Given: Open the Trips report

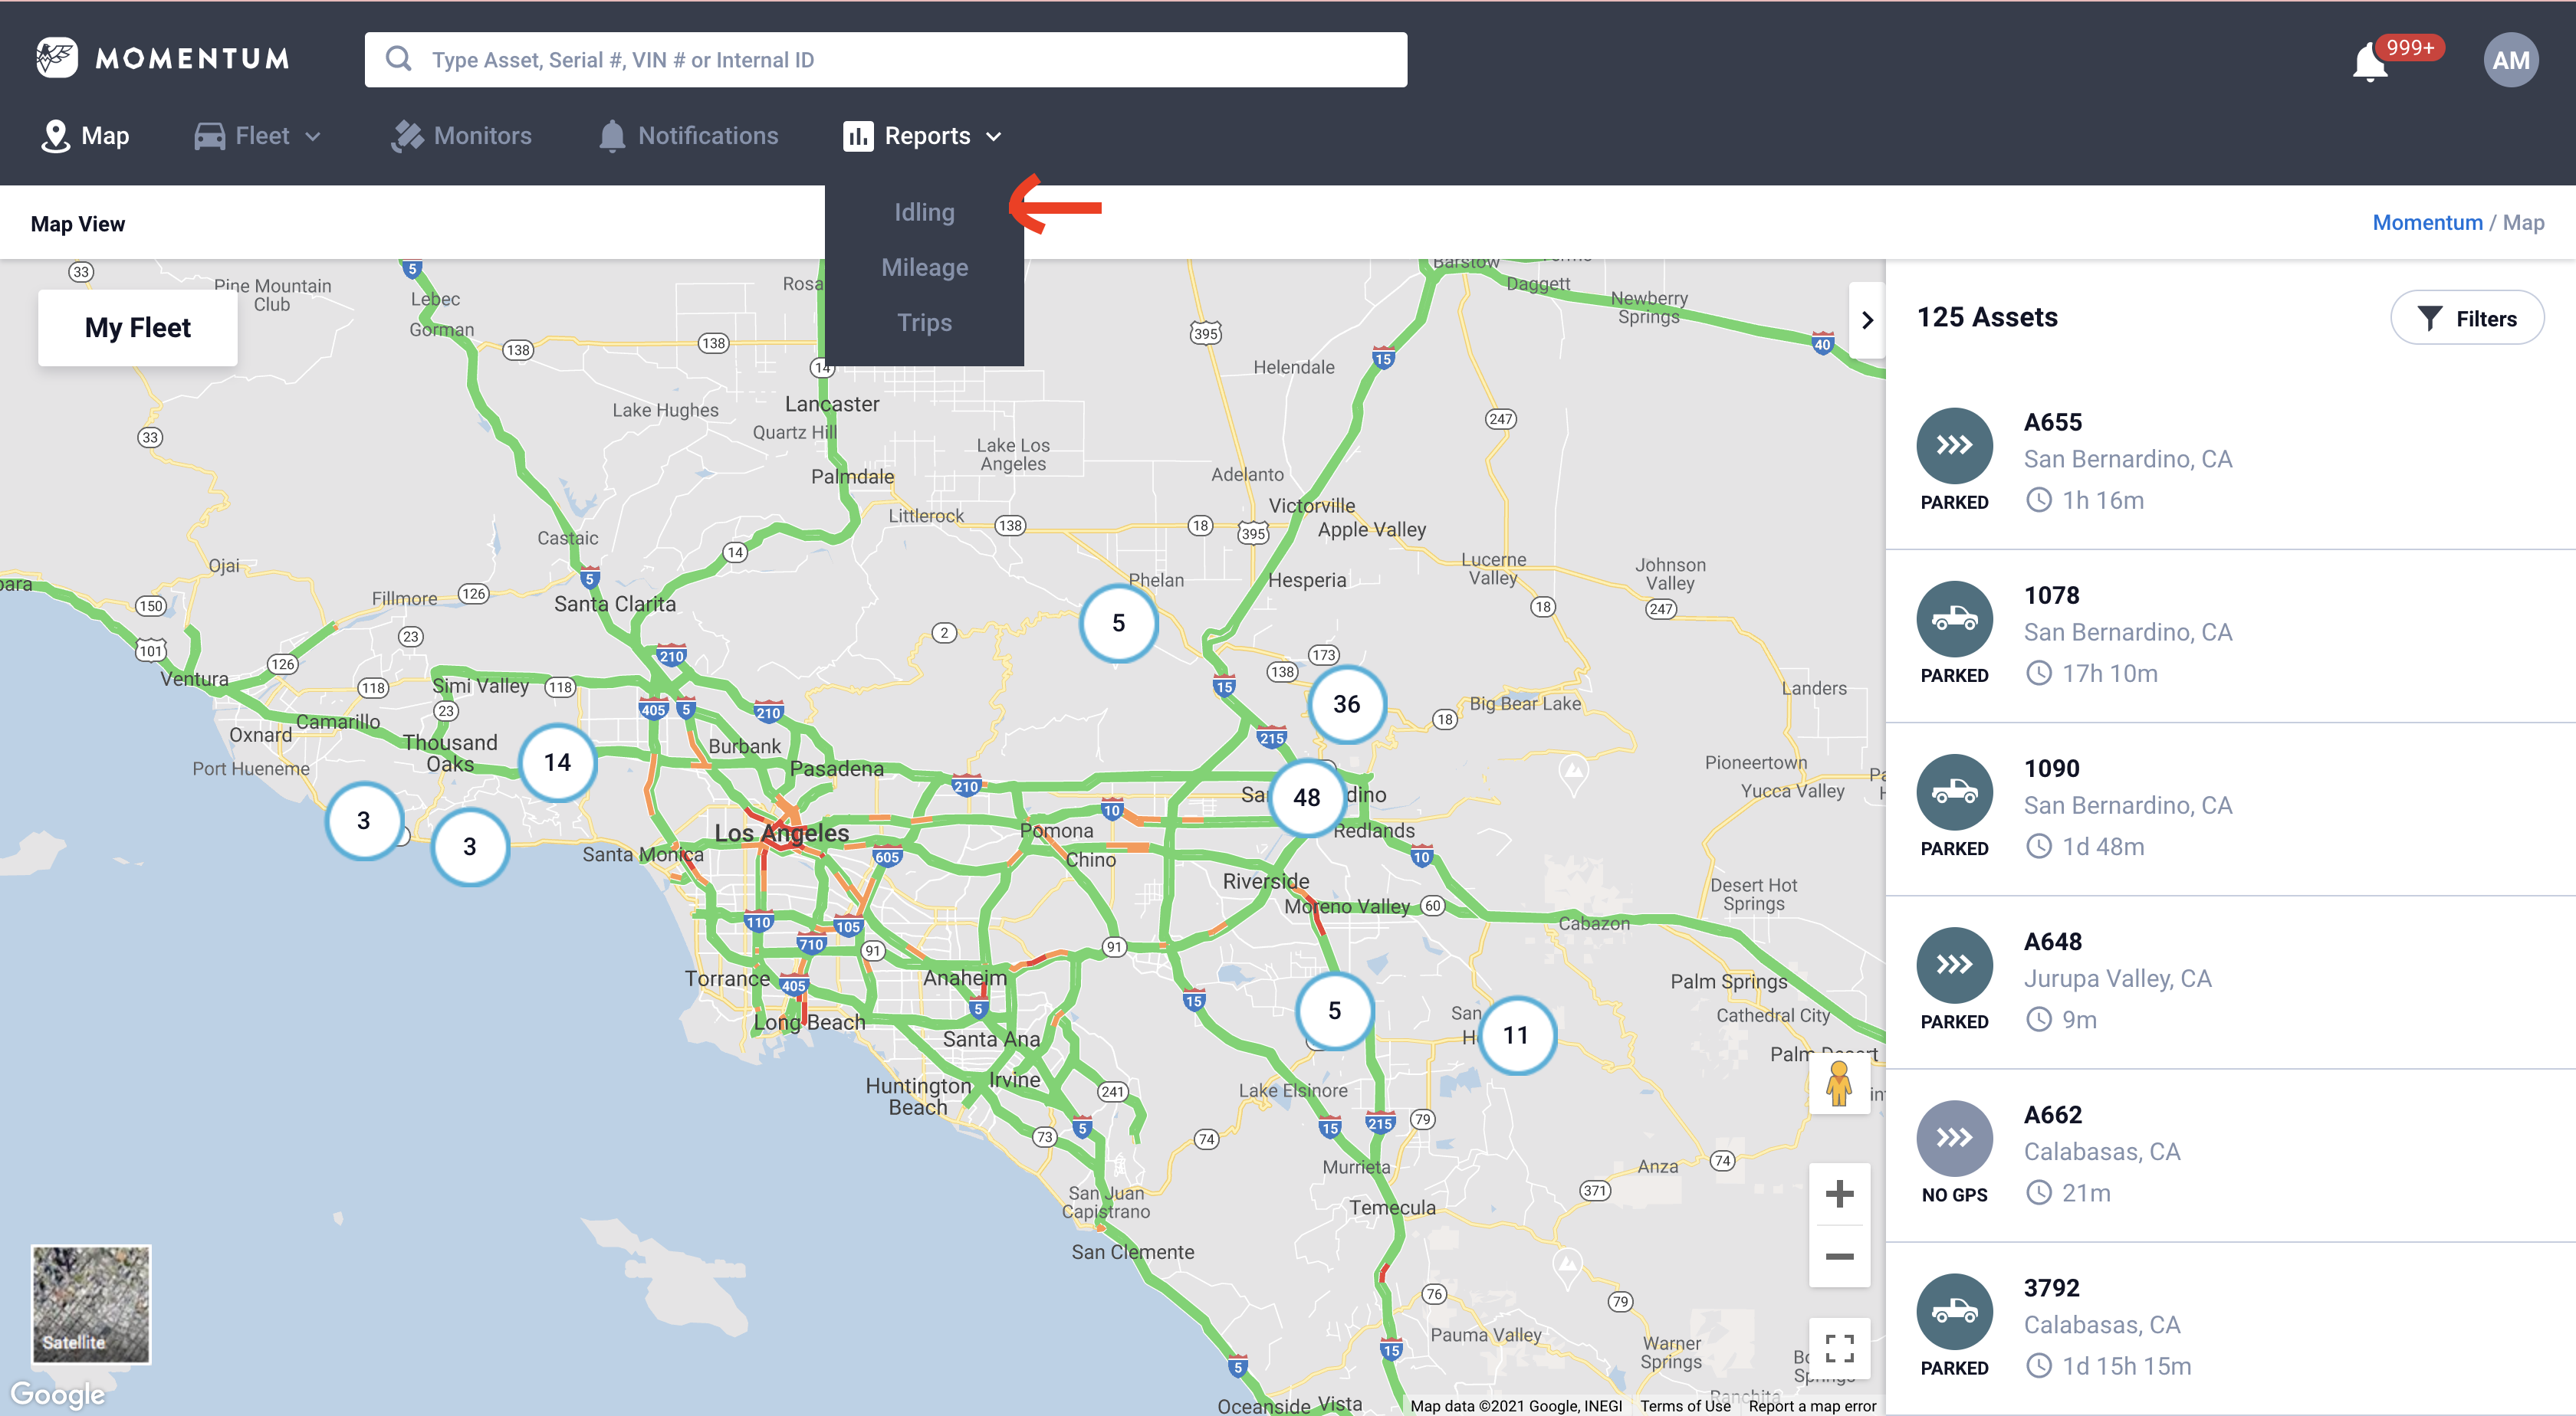Looking at the screenshot, I should tap(924, 322).
